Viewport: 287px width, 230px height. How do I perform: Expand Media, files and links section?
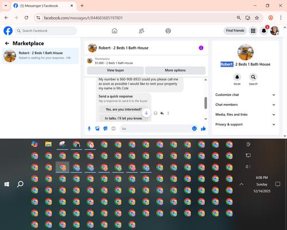(245, 114)
